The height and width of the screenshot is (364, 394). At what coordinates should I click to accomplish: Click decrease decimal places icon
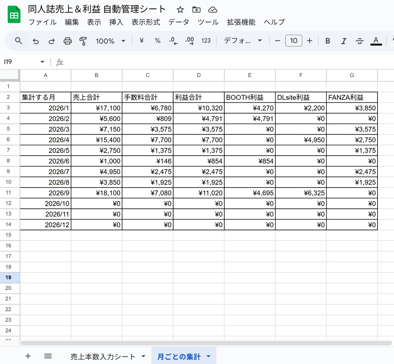coord(173,40)
